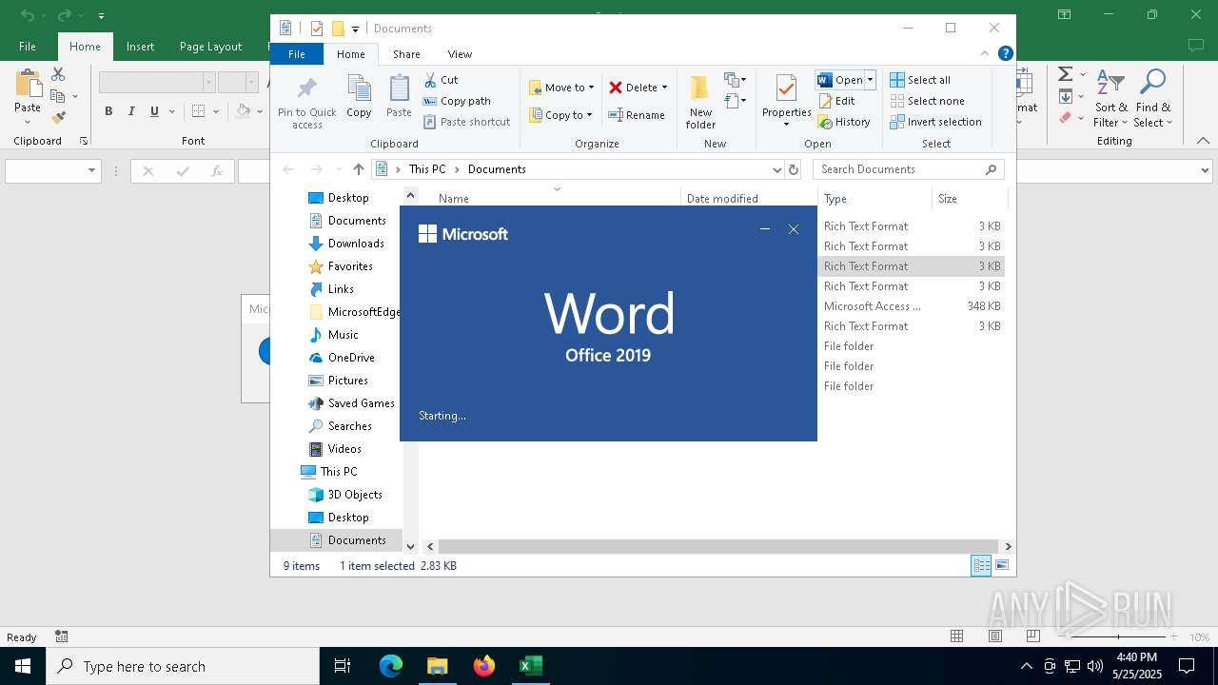
Task: Toggle Italic in Excel Font group
Action: tap(131, 111)
